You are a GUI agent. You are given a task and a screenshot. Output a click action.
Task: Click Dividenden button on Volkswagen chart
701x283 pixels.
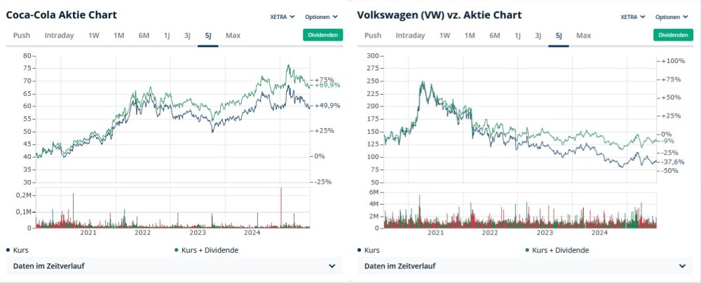[674, 35]
